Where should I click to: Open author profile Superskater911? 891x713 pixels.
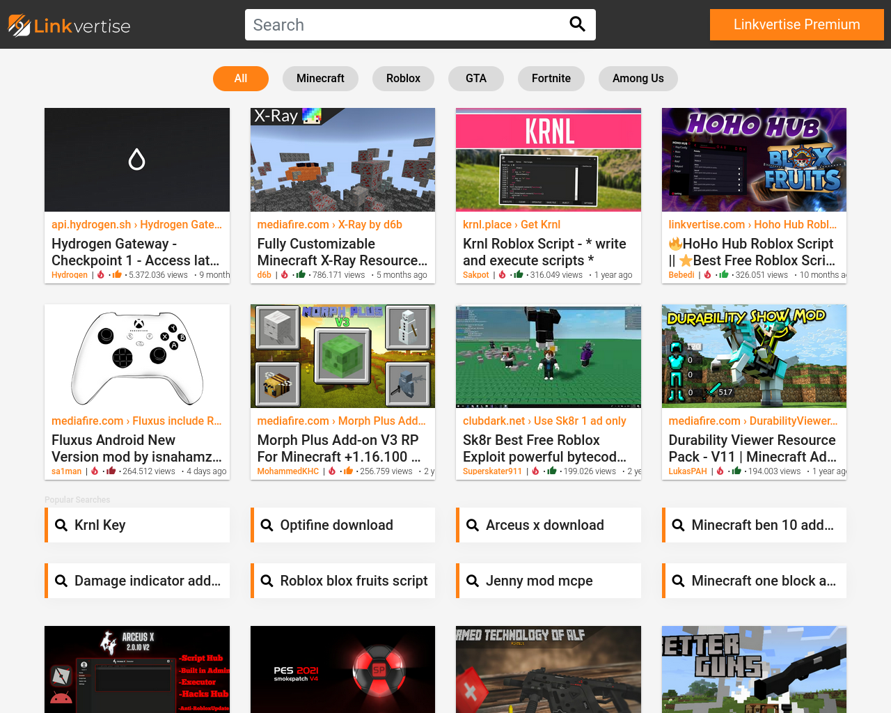492,471
